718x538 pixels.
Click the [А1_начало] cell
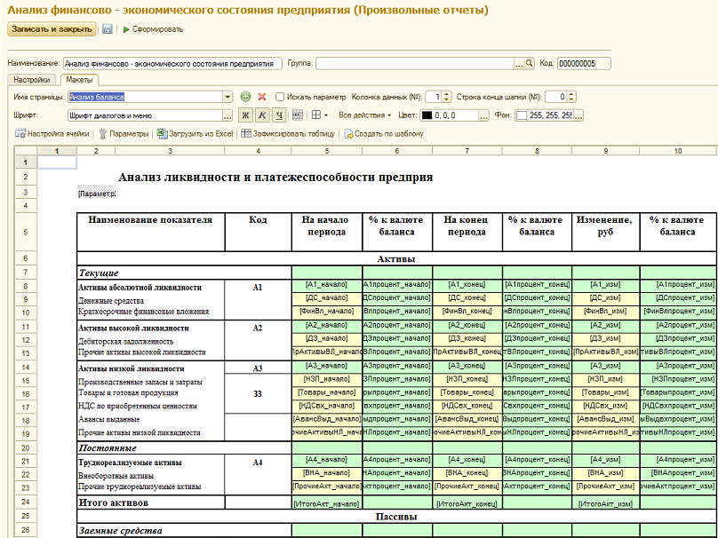pos(326,285)
